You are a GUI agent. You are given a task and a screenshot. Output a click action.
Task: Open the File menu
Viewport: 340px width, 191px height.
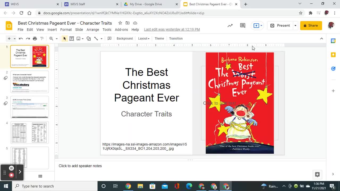click(20, 29)
